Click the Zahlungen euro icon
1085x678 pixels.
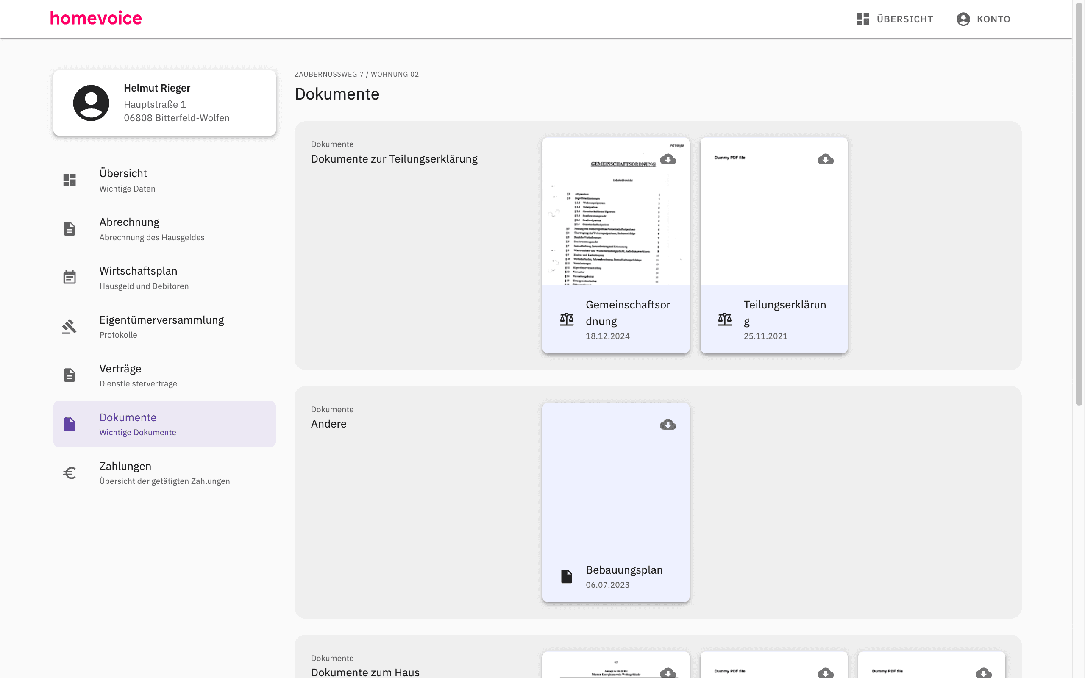pyautogui.click(x=70, y=472)
